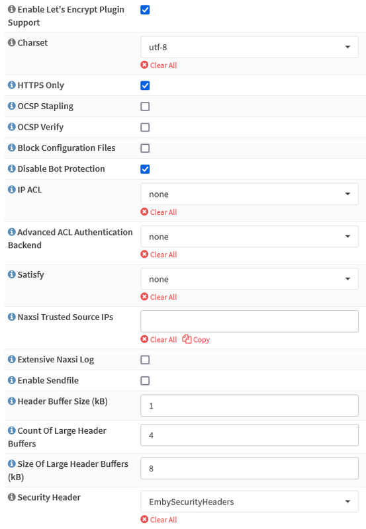This screenshot has width=366, height=529.
Task: Click the info icon beside Charset
Action: (12, 42)
